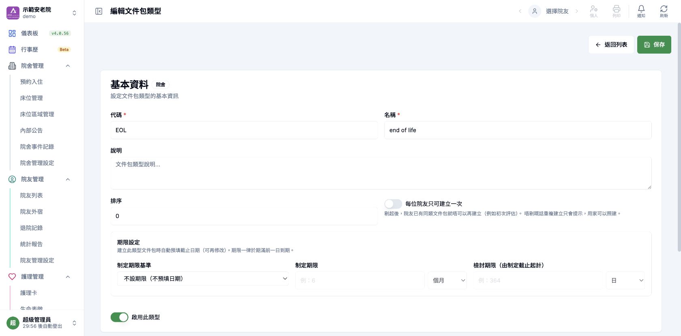Click the page vertical scrollbar
Image resolution: width=681 pixels, height=336 pixels.
(x=679, y=138)
